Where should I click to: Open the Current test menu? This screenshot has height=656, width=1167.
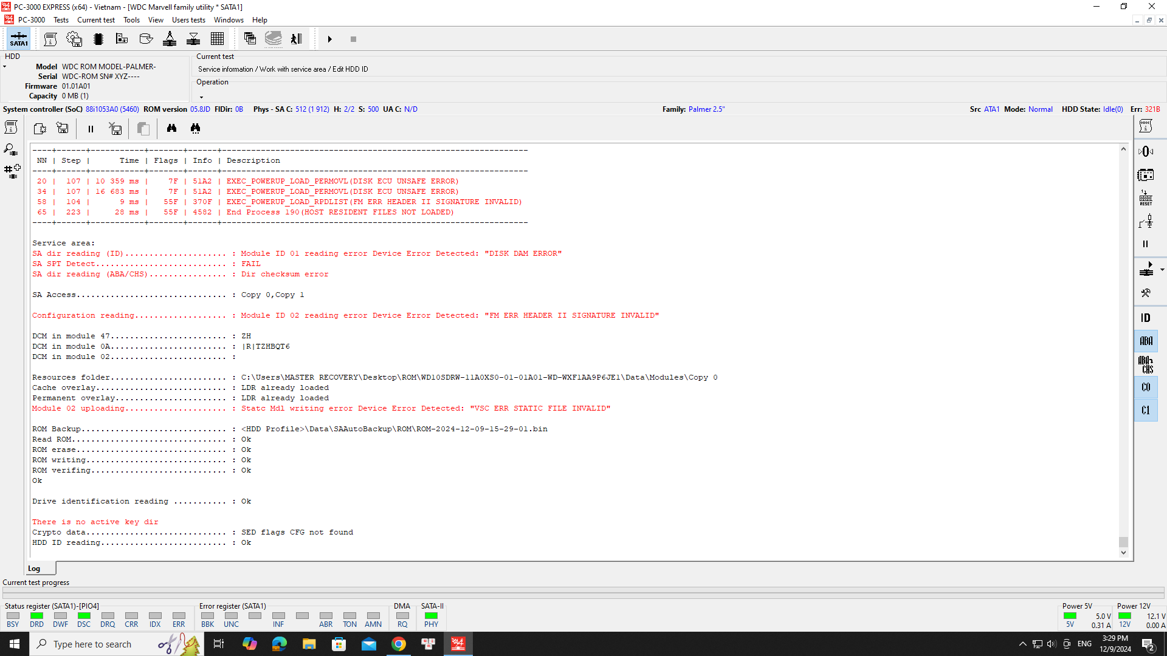pyautogui.click(x=96, y=20)
